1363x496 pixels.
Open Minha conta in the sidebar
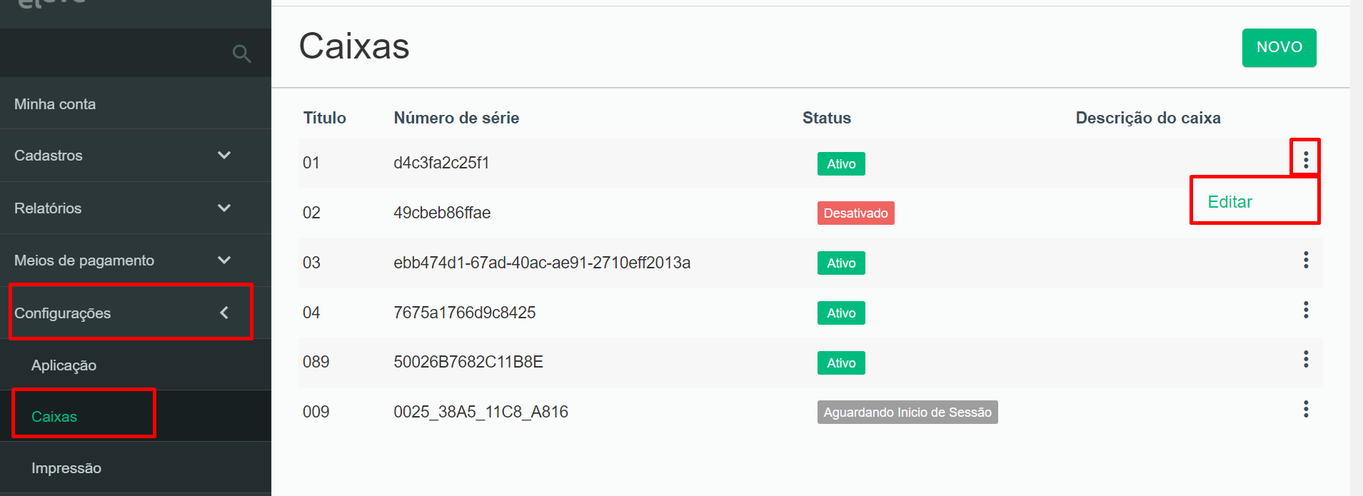coord(55,104)
